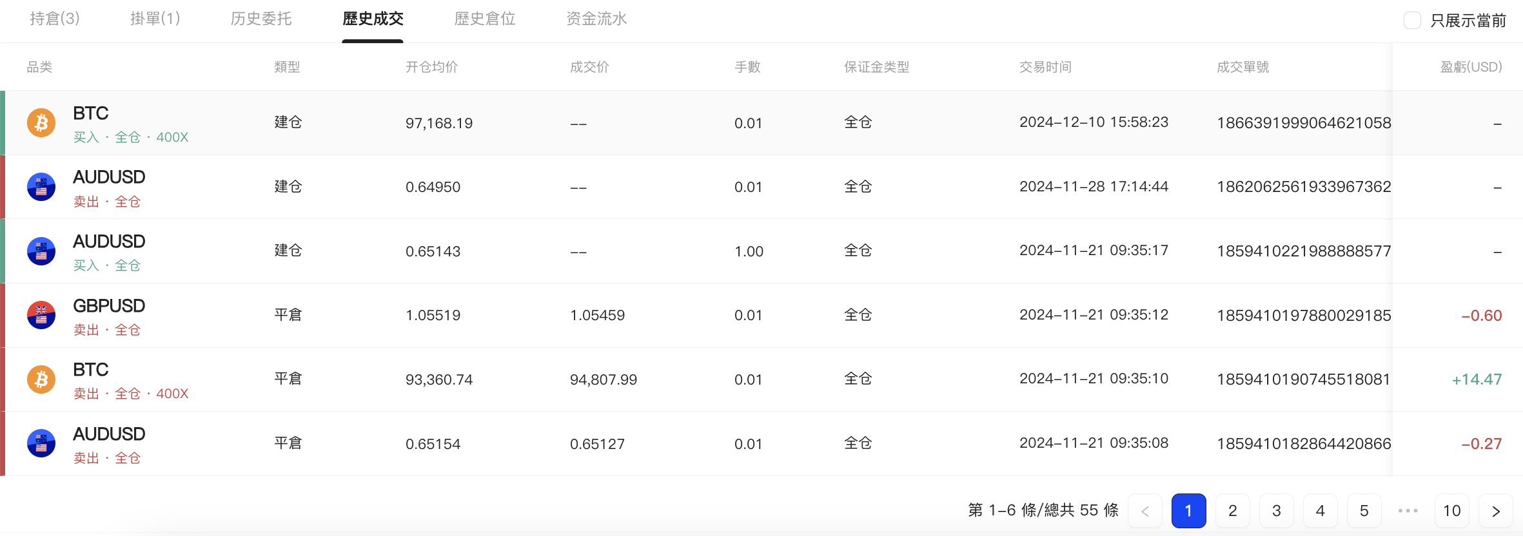Click BTC icon in the +14.47 row

(41, 379)
